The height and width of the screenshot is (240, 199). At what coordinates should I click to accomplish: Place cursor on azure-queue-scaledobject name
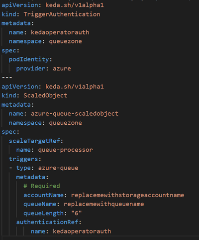pos(75,114)
